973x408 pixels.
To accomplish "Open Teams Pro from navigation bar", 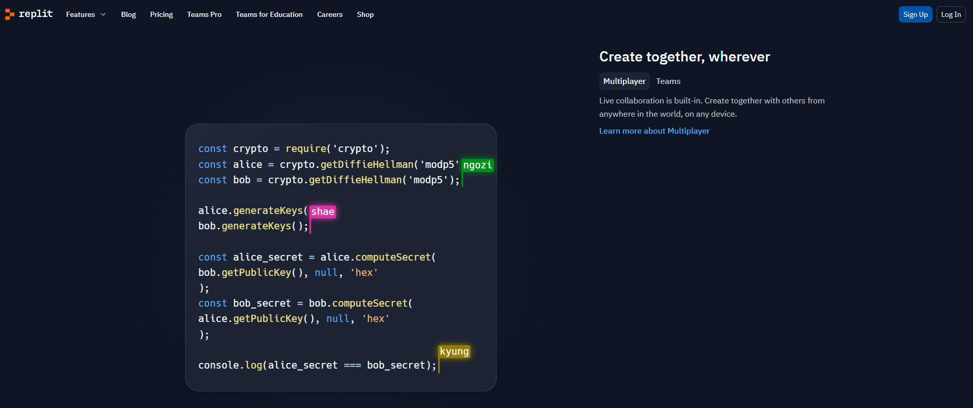I will (204, 14).
